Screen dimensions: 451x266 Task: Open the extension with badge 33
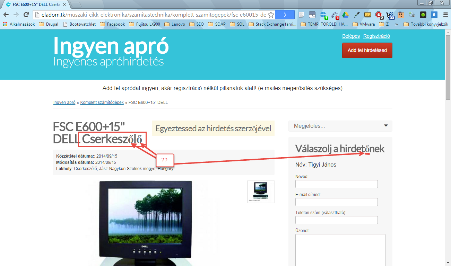390,15
